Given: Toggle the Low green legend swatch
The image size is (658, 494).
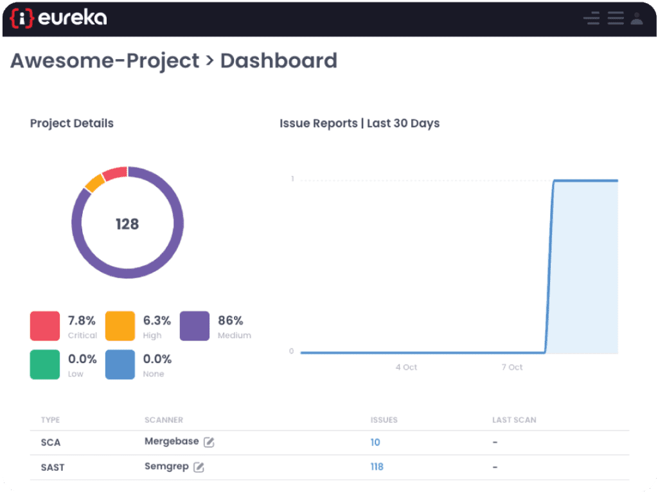Looking at the screenshot, I should pyautogui.click(x=45, y=364).
